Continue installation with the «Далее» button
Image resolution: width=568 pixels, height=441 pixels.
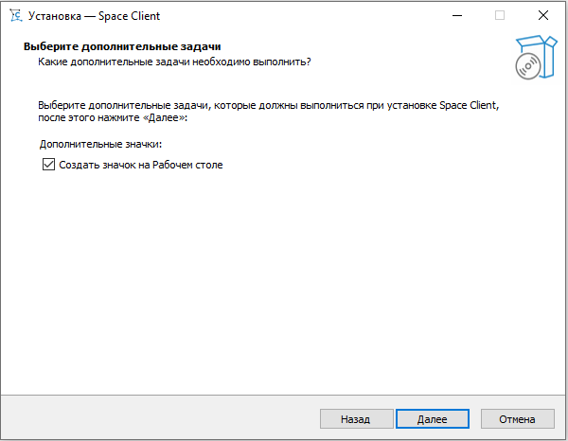(433, 419)
